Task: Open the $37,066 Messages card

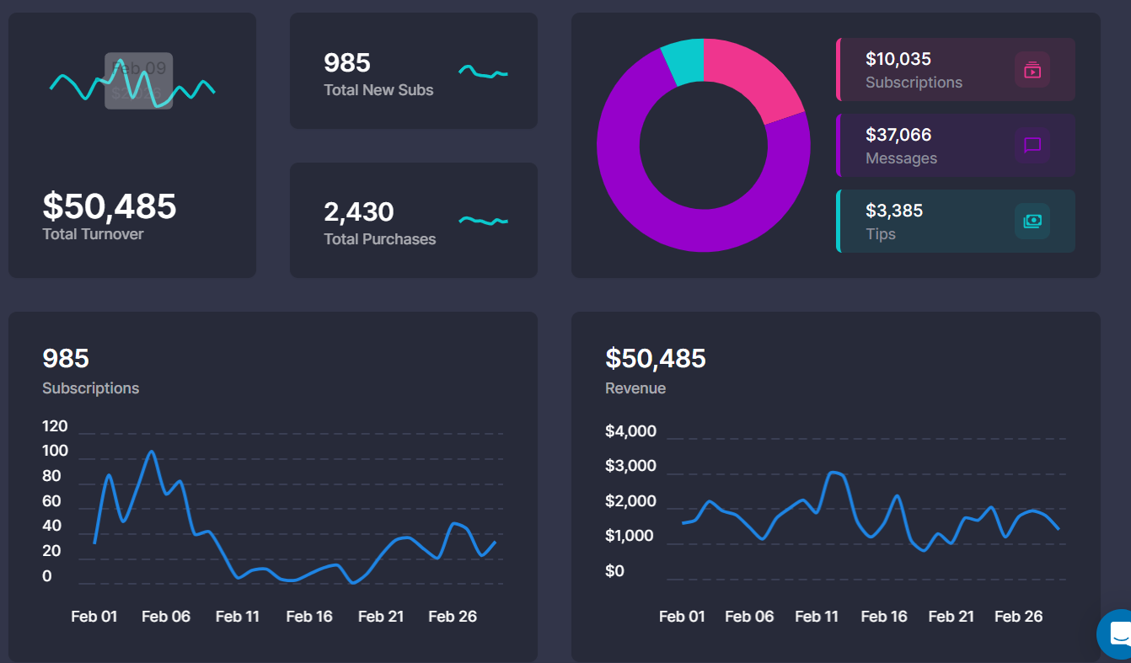Action: [x=956, y=145]
